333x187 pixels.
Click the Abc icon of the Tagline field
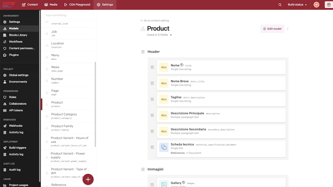[164, 99]
